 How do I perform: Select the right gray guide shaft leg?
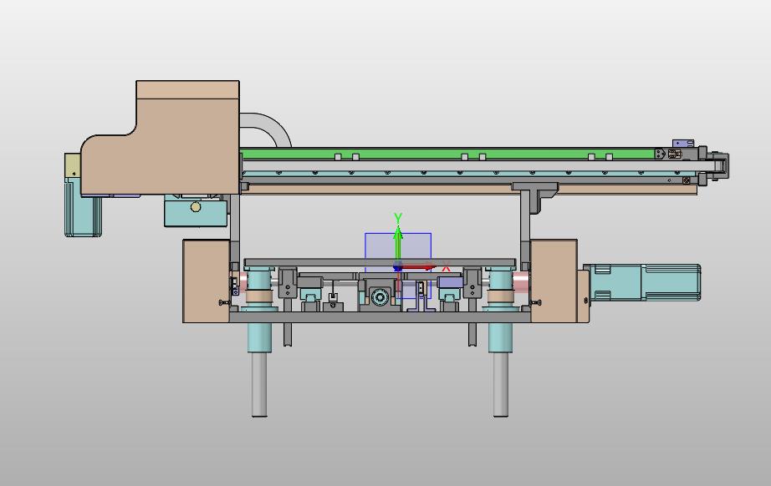tap(501, 384)
